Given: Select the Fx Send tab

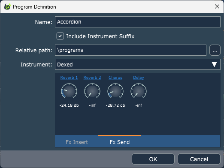Looking at the screenshot, I should 120,142.
